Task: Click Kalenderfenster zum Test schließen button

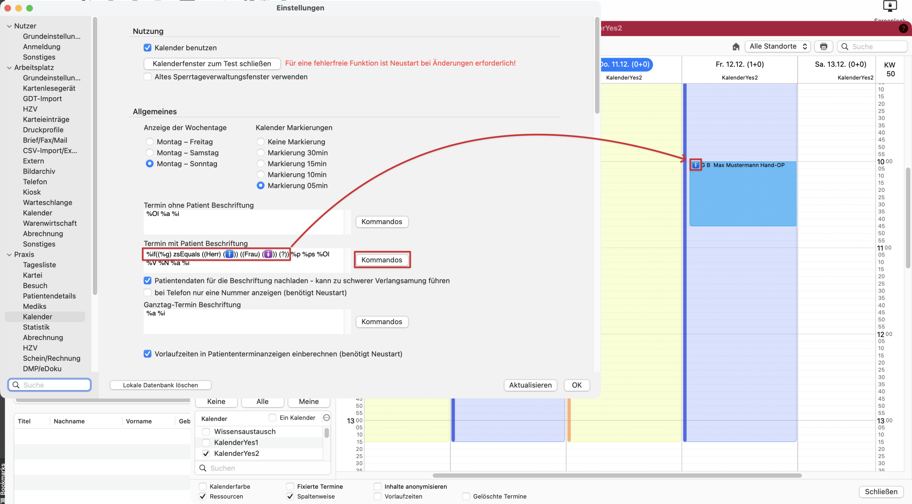Action: tap(212, 64)
